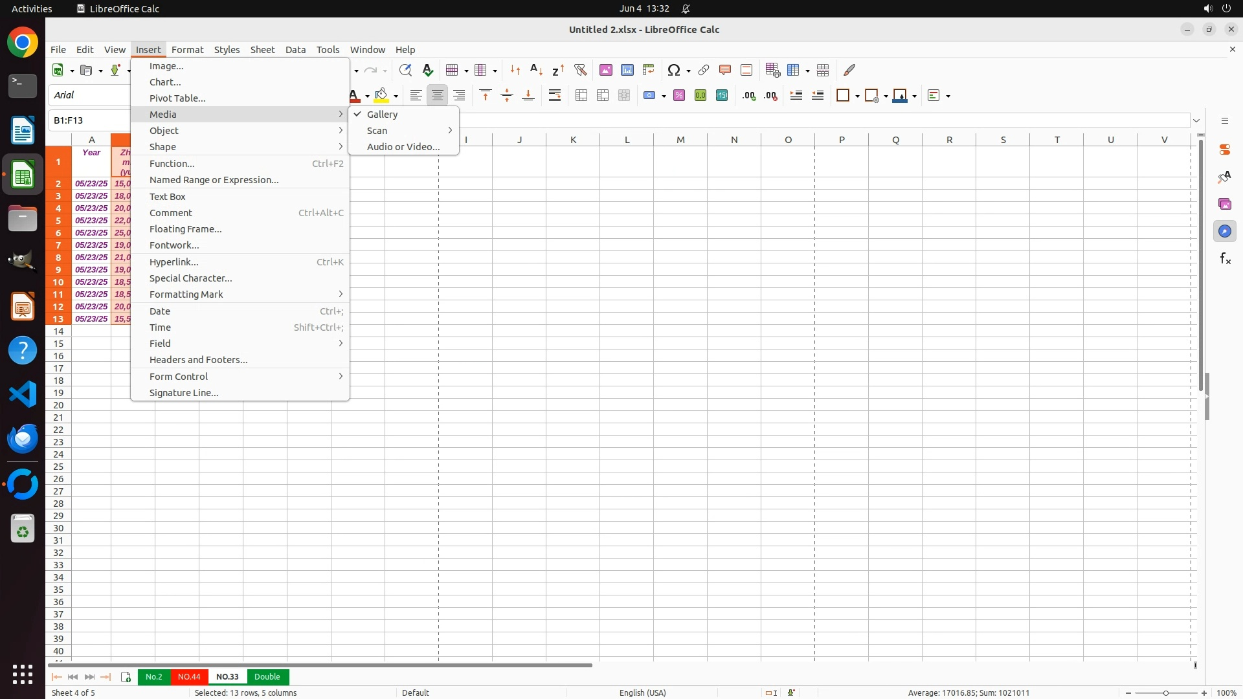Image resolution: width=1243 pixels, height=699 pixels.
Task: Click the Pivot Table menu entry
Action: point(177,98)
